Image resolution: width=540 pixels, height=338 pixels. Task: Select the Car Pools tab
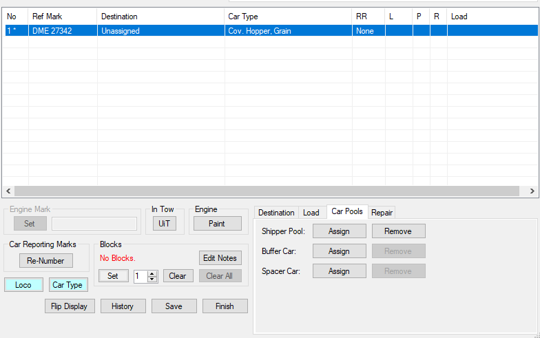pos(347,211)
